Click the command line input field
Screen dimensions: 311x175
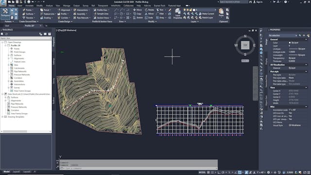139,168
